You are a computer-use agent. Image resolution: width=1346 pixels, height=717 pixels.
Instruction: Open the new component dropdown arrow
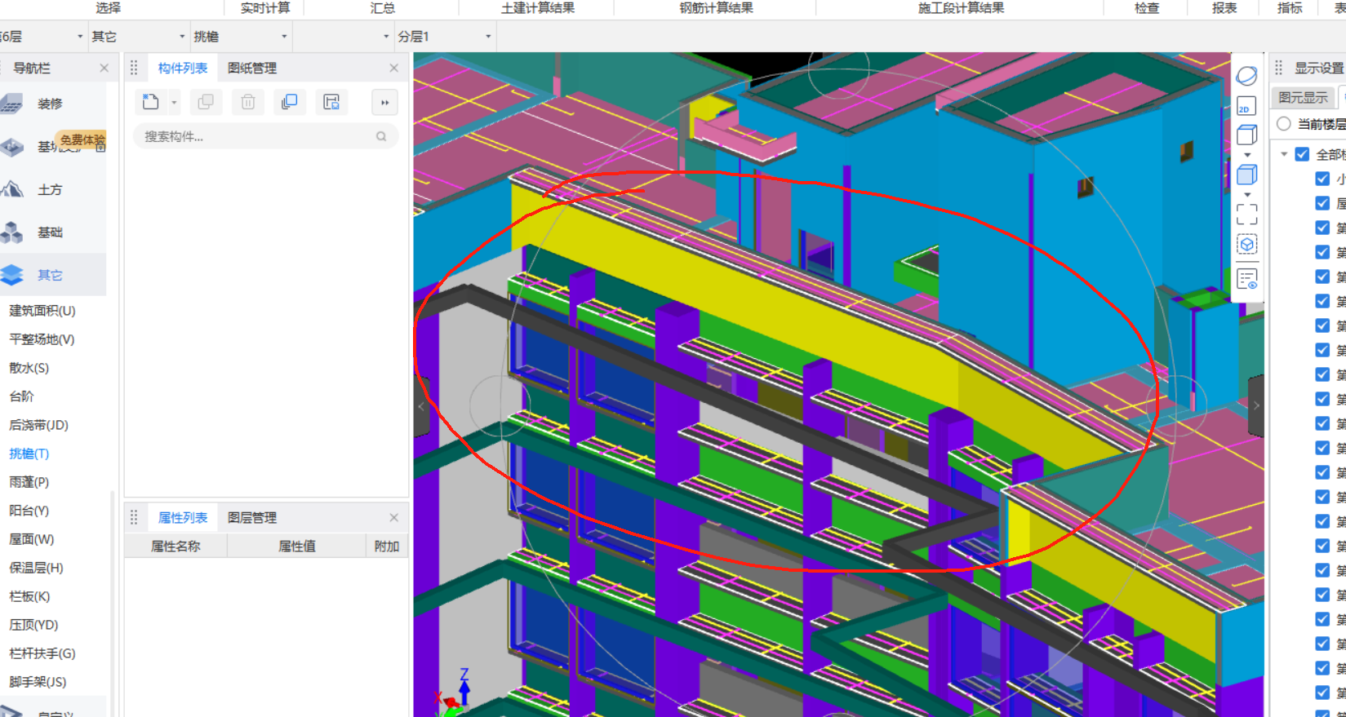tap(174, 103)
